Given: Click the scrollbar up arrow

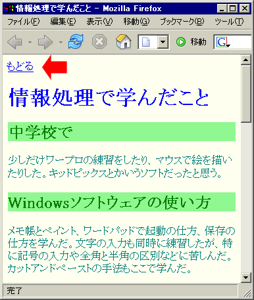Looking at the screenshot, I should (245, 60).
